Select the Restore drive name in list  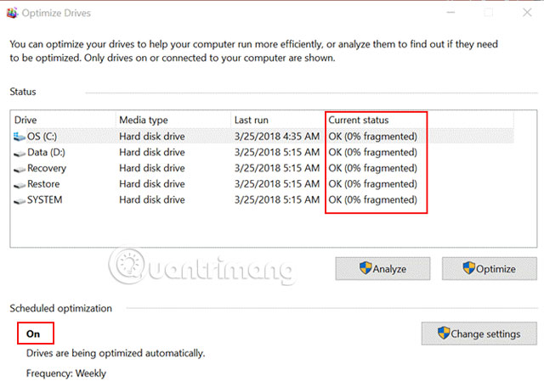(43, 184)
